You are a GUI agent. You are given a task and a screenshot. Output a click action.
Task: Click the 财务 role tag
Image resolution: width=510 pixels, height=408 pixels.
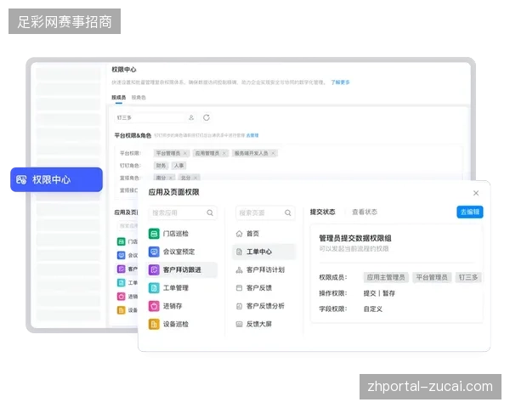coord(161,166)
